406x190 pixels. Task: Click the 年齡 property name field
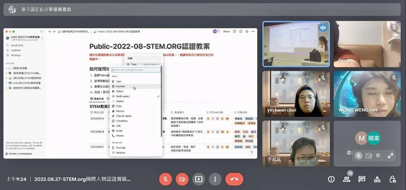click(x=144, y=59)
